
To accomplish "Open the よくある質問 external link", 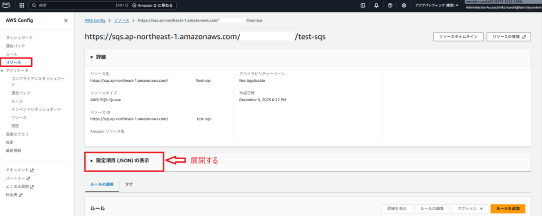I will [20, 187].
